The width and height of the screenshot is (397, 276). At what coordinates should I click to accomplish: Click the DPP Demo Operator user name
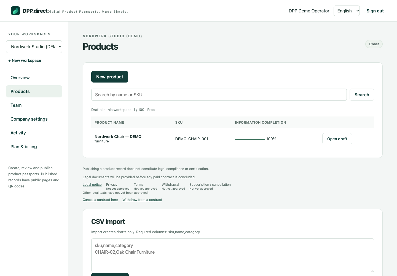(309, 11)
